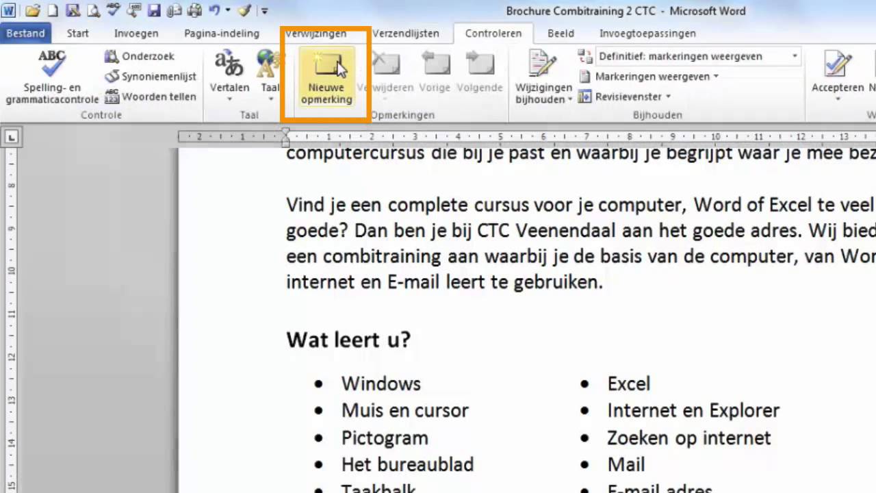The height and width of the screenshot is (493, 876).
Task: Open the undo history dropdown arrow
Action: (228, 10)
